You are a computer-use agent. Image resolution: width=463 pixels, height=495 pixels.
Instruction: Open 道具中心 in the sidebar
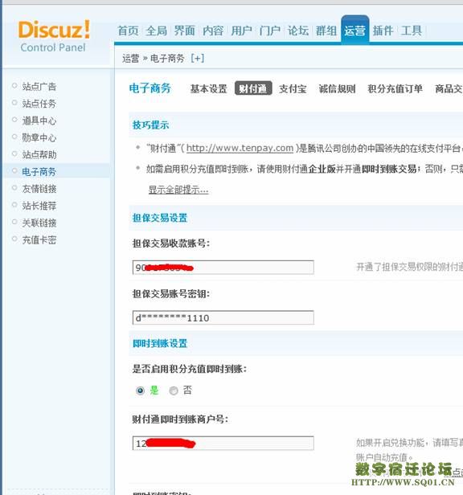coord(39,121)
